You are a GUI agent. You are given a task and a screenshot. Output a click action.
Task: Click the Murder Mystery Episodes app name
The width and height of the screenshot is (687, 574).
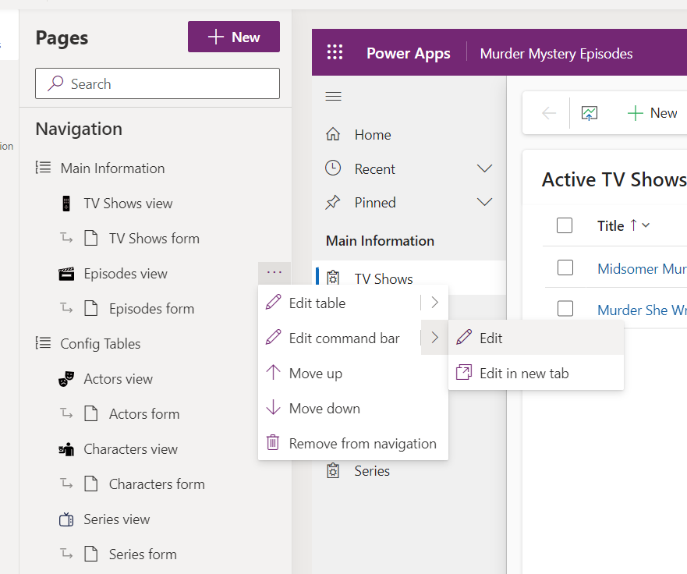556,54
